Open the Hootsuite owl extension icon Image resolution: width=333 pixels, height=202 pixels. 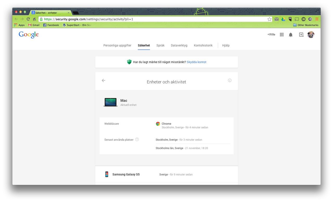coord(290,19)
